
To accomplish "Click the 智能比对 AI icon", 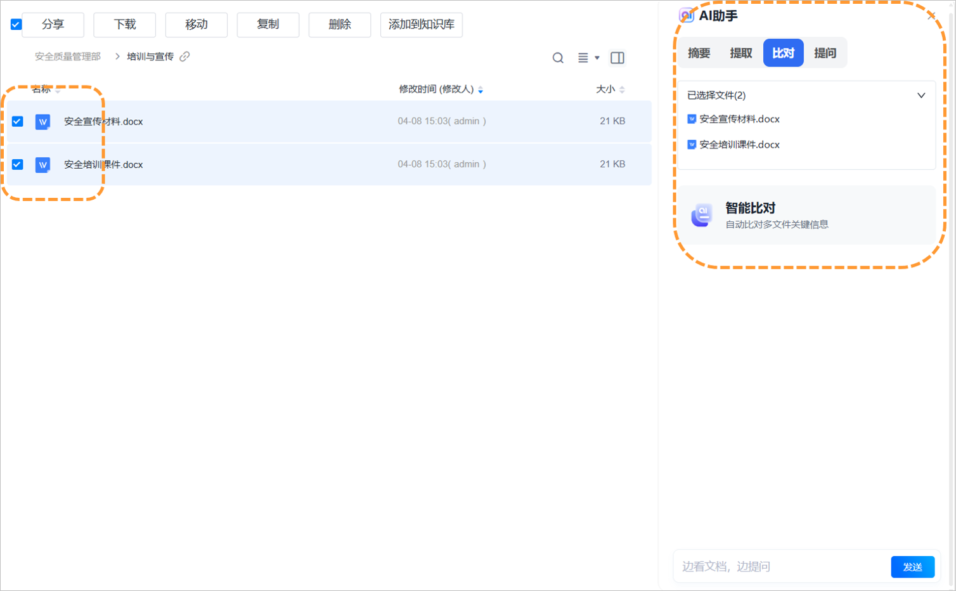I will pyautogui.click(x=702, y=216).
